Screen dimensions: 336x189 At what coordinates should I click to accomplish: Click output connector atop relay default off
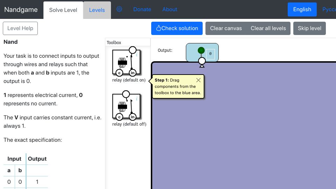tap(126, 94)
